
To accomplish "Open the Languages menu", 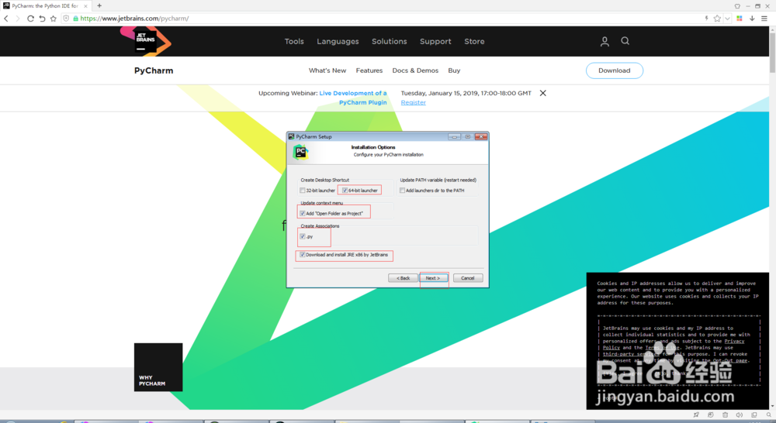I will point(338,42).
